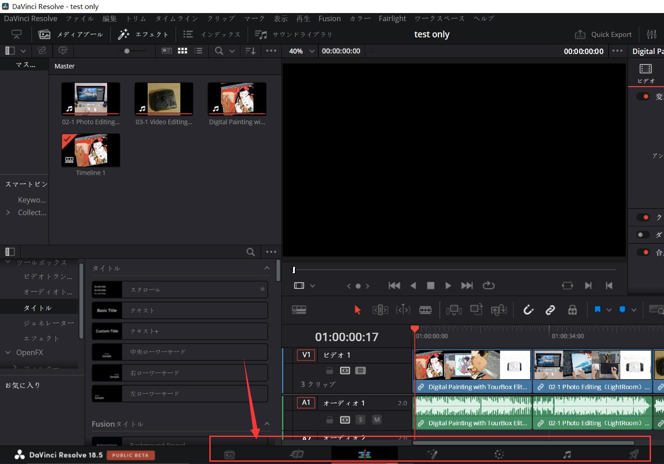This screenshot has width=664, height=464.
Task: Open the Effects panel (エフェクト)
Action: pyautogui.click(x=143, y=34)
